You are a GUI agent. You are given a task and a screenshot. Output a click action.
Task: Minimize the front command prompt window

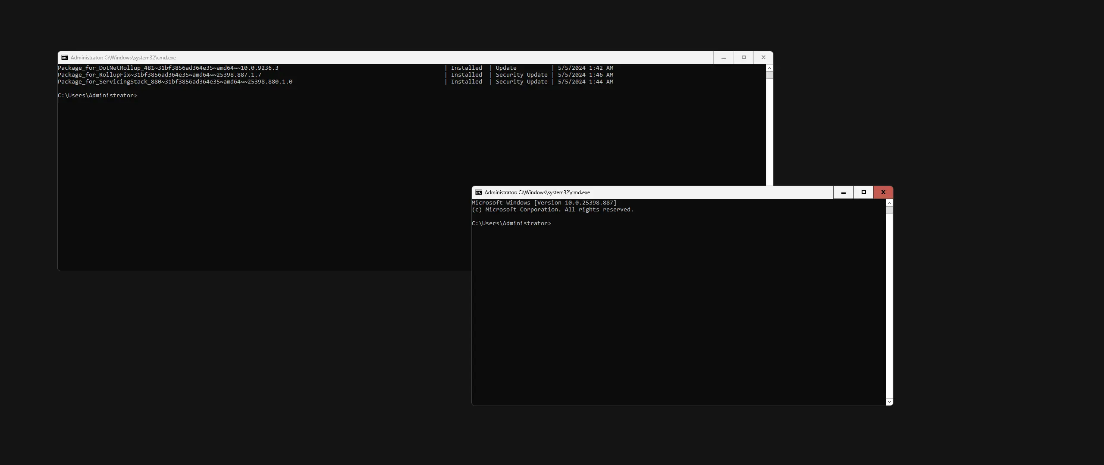tap(843, 192)
